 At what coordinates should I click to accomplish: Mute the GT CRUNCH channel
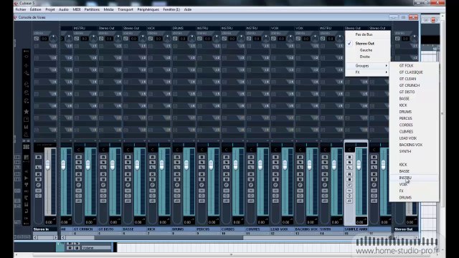(x=78, y=157)
